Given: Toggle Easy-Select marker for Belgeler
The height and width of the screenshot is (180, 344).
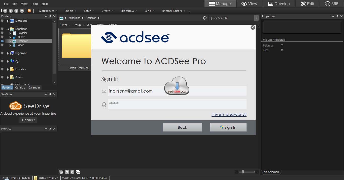Looking at the screenshot, I should click(x=2, y=33).
